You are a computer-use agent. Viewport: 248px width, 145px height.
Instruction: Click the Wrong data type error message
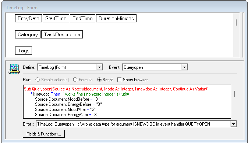124,124
